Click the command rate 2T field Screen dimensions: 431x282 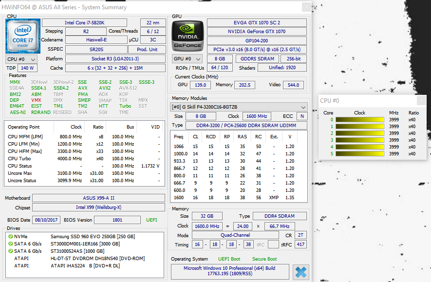300,235
